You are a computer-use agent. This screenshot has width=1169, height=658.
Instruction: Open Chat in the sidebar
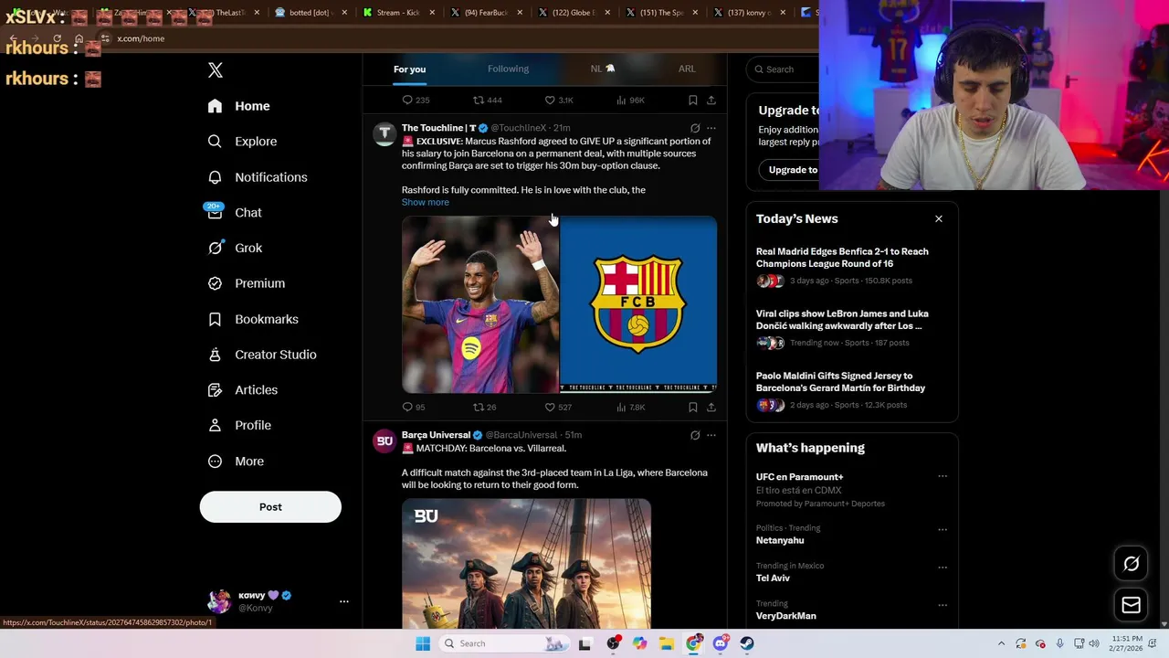click(235, 212)
